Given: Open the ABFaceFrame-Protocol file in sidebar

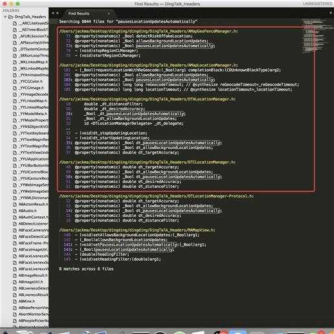Looking at the screenshot, I should click(34, 243).
